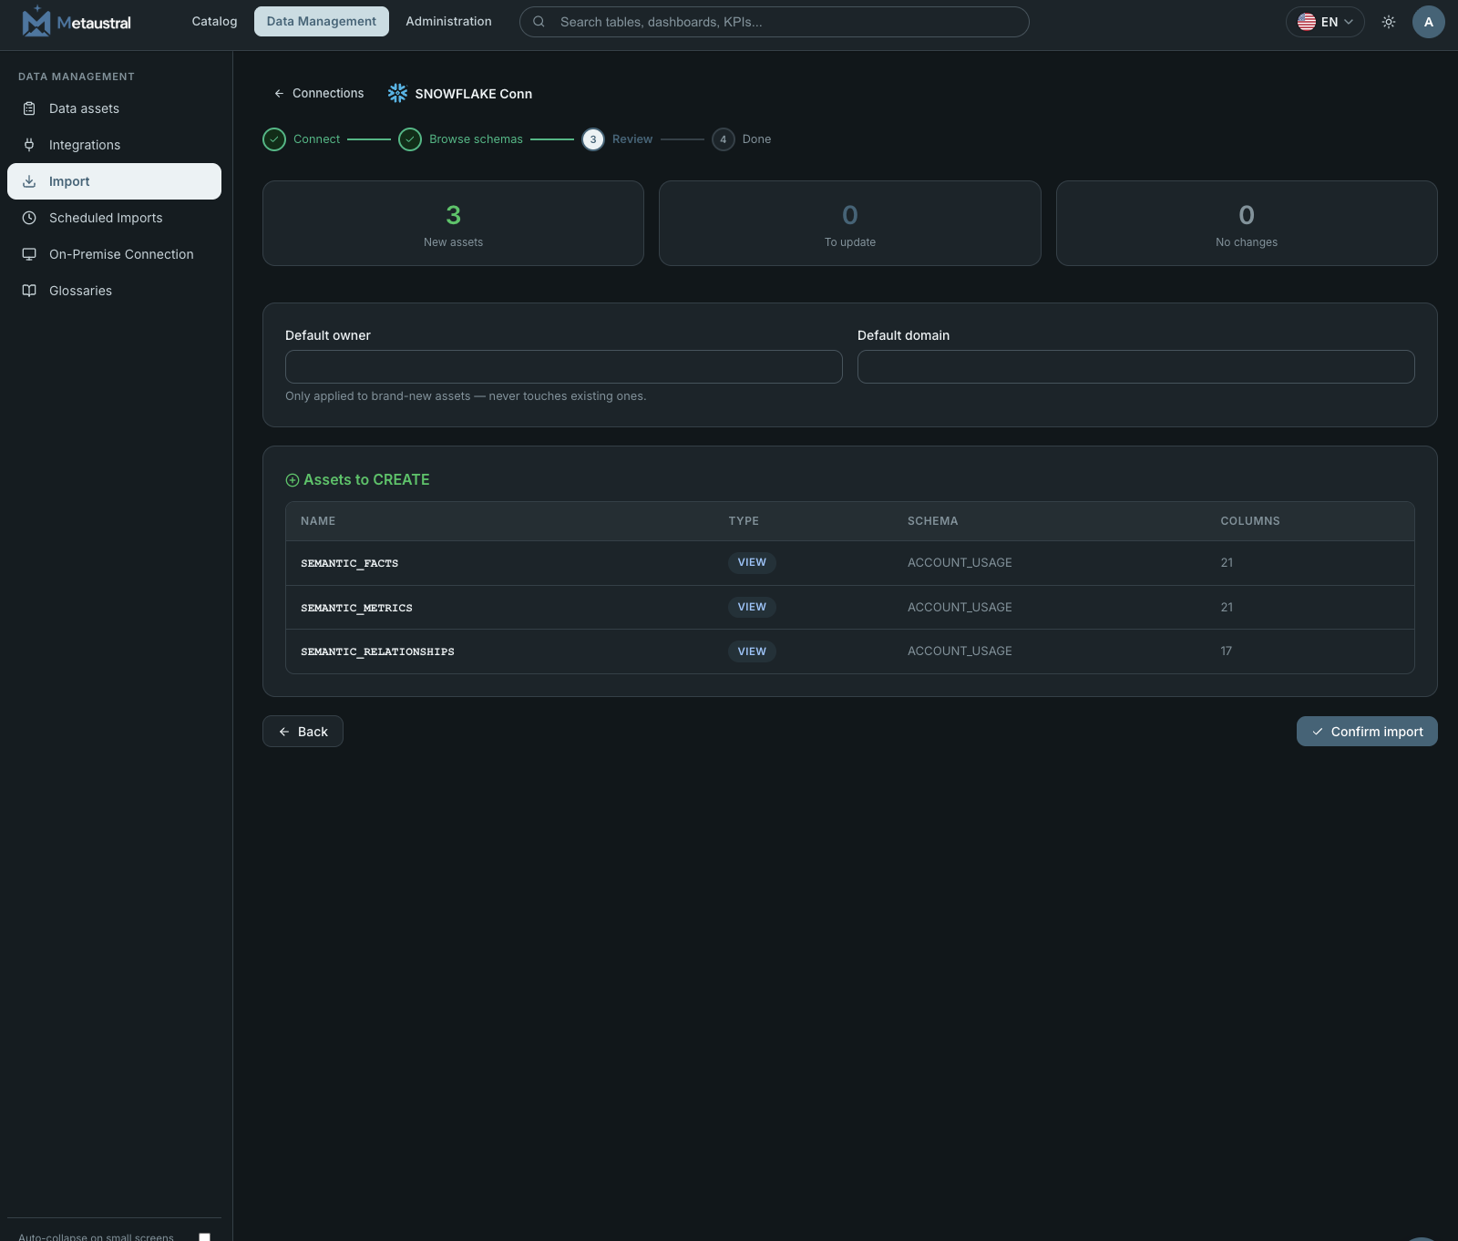
Task: Select the SEMANTIC_METRICS row name
Action: (x=356, y=608)
